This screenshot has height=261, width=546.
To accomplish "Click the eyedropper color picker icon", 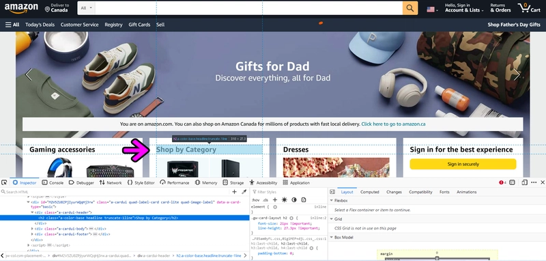I will (x=244, y=192).
